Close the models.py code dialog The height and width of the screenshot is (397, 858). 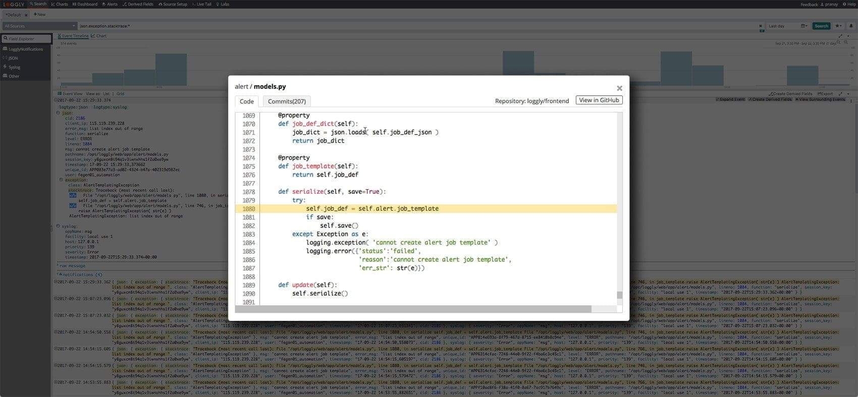[619, 88]
